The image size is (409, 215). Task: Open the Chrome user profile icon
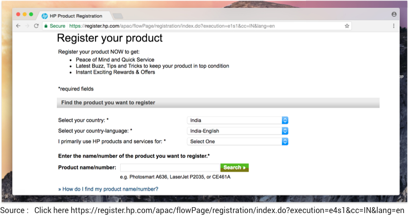pyautogui.click(x=394, y=14)
